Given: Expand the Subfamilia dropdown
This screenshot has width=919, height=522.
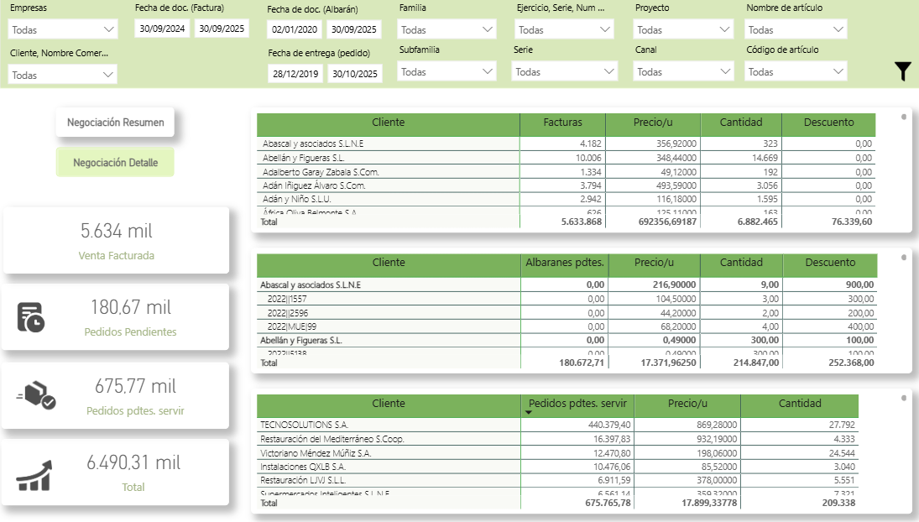Looking at the screenshot, I should 447,72.
